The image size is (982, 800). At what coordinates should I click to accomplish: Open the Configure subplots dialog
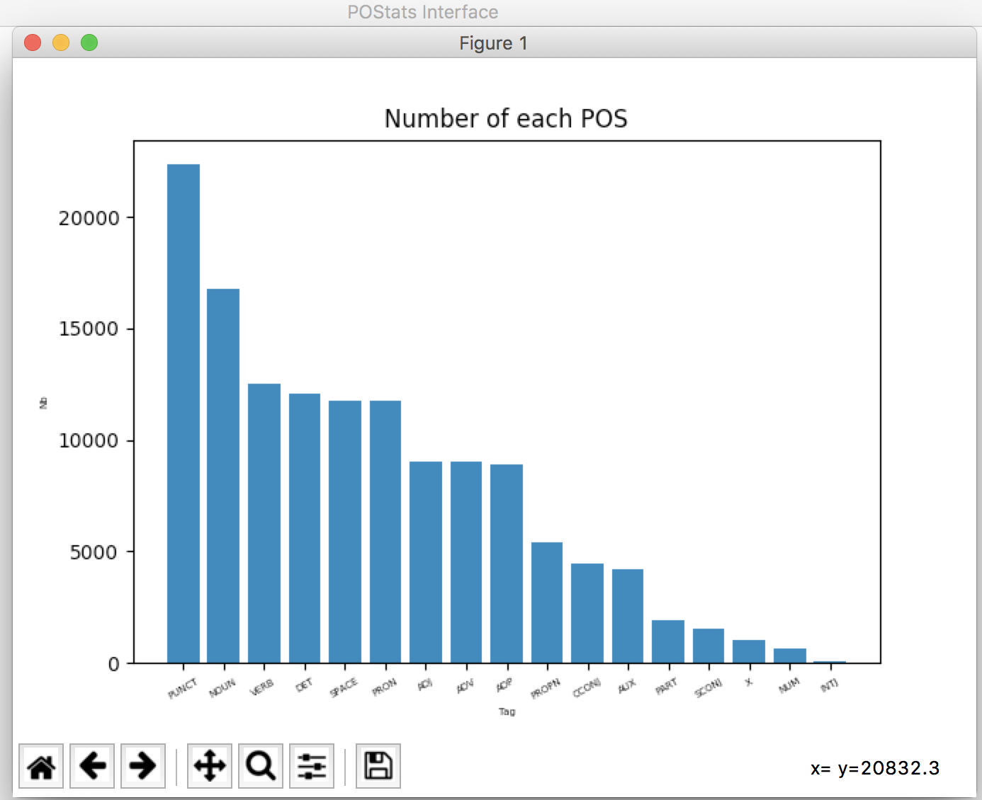click(x=312, y=766)
